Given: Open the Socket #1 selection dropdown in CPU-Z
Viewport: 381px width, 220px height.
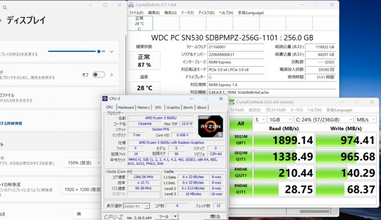Looking at the screenshot, I should pyautogui.click(x=136, y=206).
